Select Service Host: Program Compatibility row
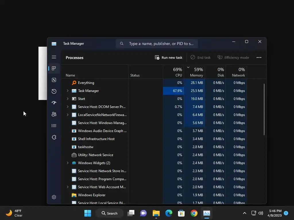 click(x=154, y=179)
